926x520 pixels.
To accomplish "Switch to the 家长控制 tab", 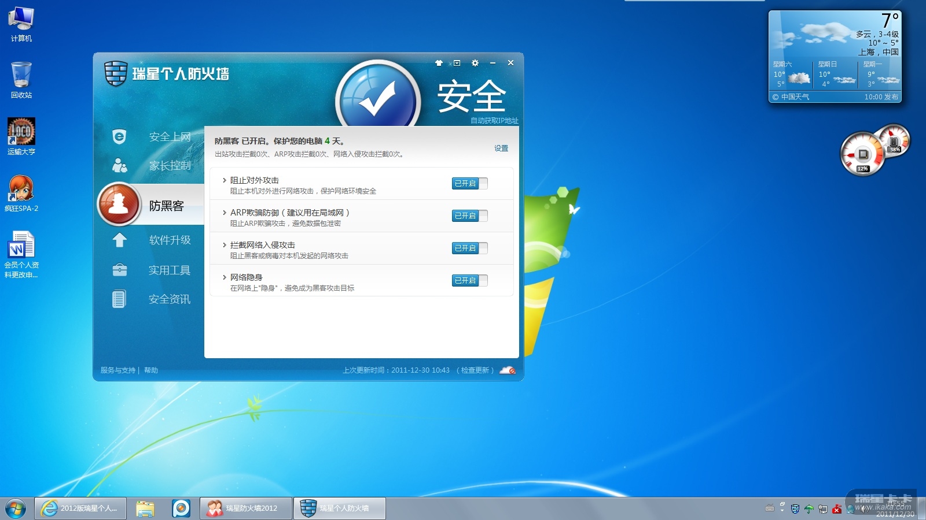I will tap(170, 166).
